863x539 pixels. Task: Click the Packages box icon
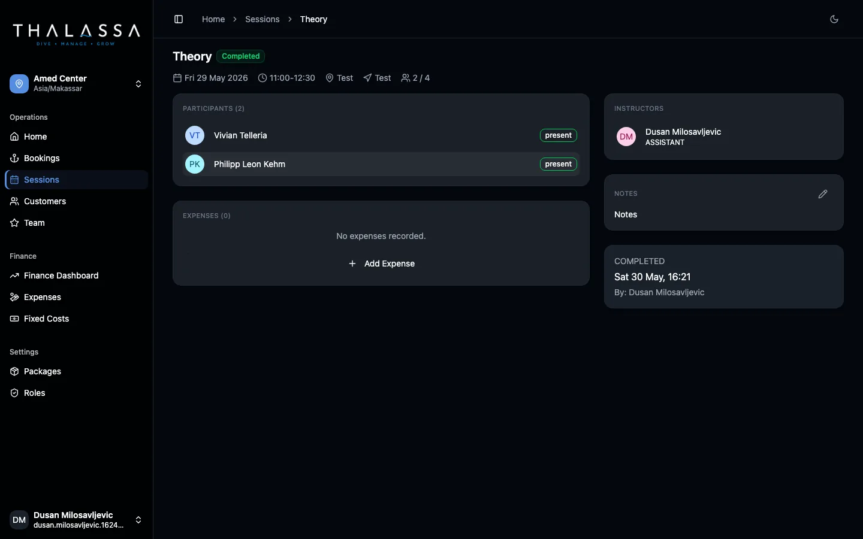click(14, 371)
